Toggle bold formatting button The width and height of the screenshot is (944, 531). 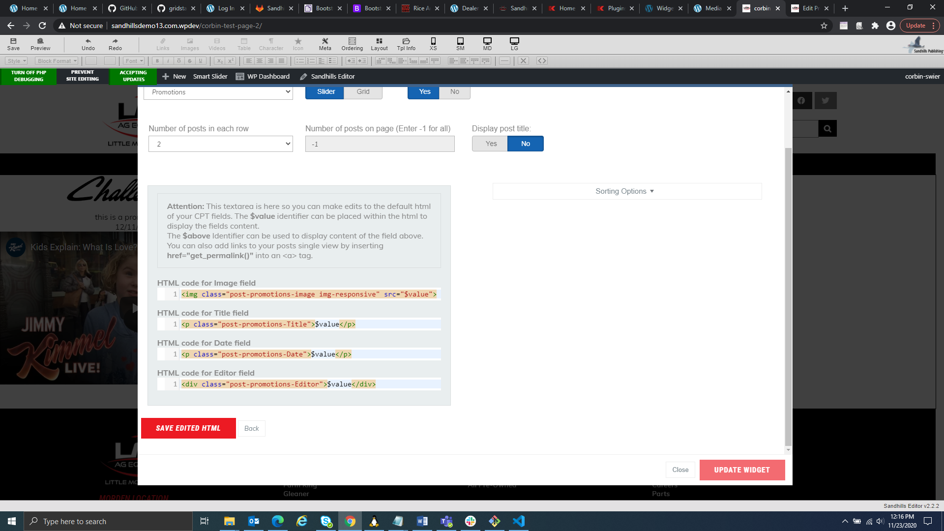157,61
